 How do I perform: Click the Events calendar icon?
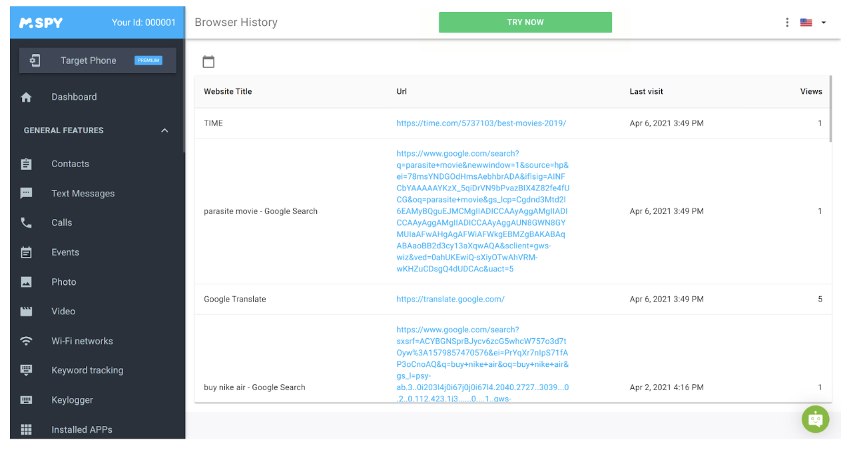[x=26, y=252]
